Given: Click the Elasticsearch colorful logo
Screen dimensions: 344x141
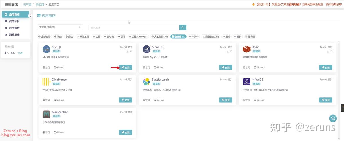Looking at the screenshot, I should click(x=147, y=81).
